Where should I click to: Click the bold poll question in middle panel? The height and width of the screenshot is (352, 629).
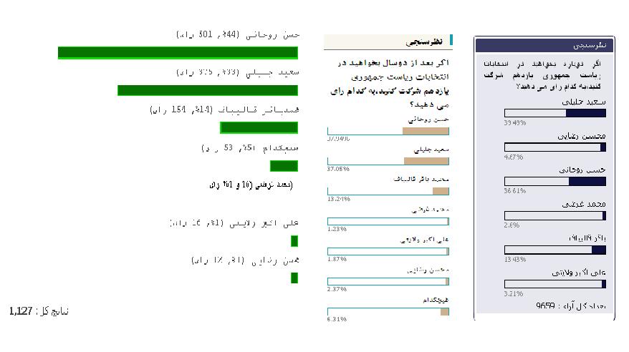pyautogui.click(x=390, y=84)
